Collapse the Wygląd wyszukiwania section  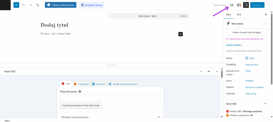[158, 117]
